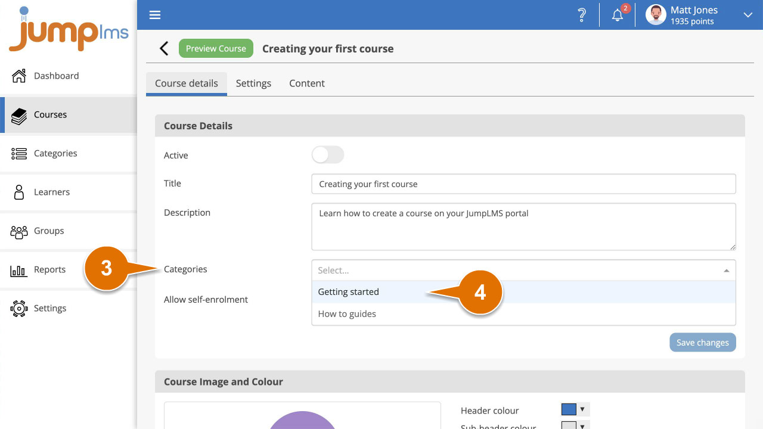Click the Courses stacked books icon
763x429 pixels.
tap(19, 115)
